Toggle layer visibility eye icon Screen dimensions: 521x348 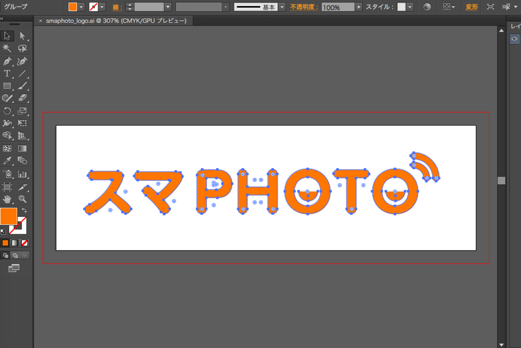click(514, 39)
